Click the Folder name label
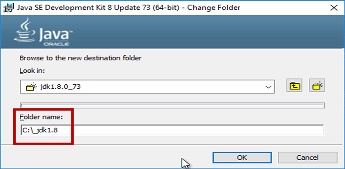The image size is (345, 169). pyautogui.click(x=41, y=117)
